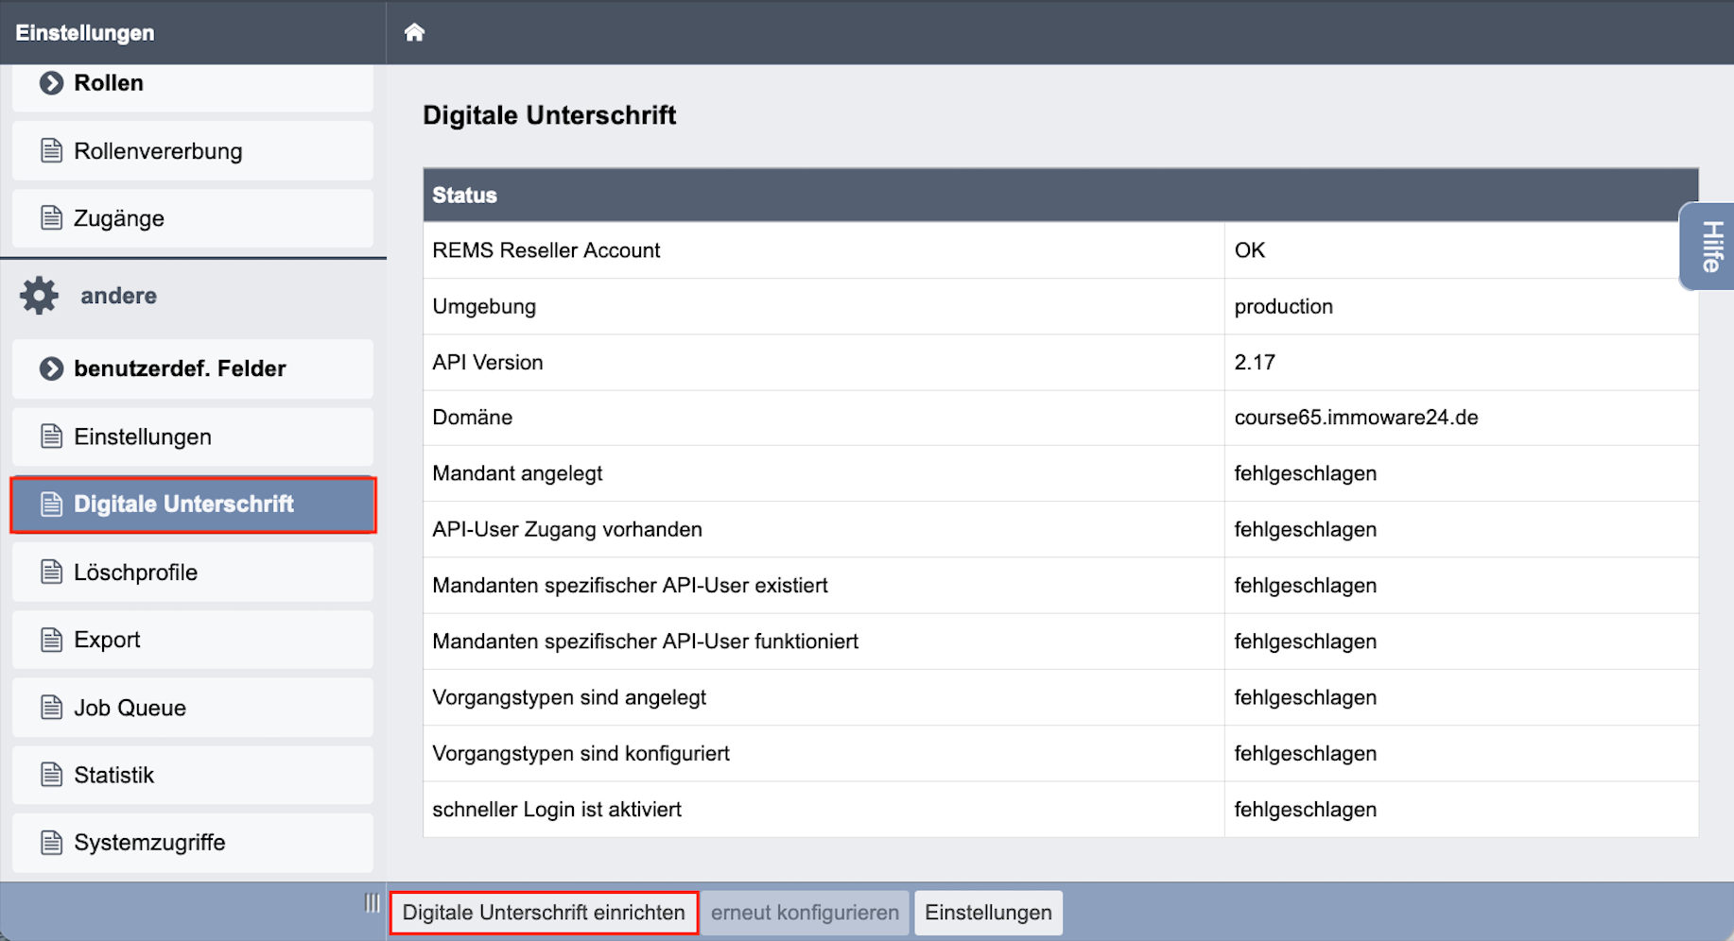Screen dimensions: 1734x941
Task: Open the Statistik page
Action: pos(193,775)
